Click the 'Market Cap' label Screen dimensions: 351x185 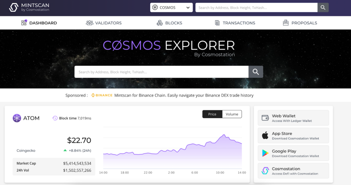coord(26,163)
